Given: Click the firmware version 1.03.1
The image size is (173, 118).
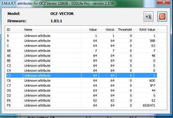Looking at the screenshot, I should (56, 21).
